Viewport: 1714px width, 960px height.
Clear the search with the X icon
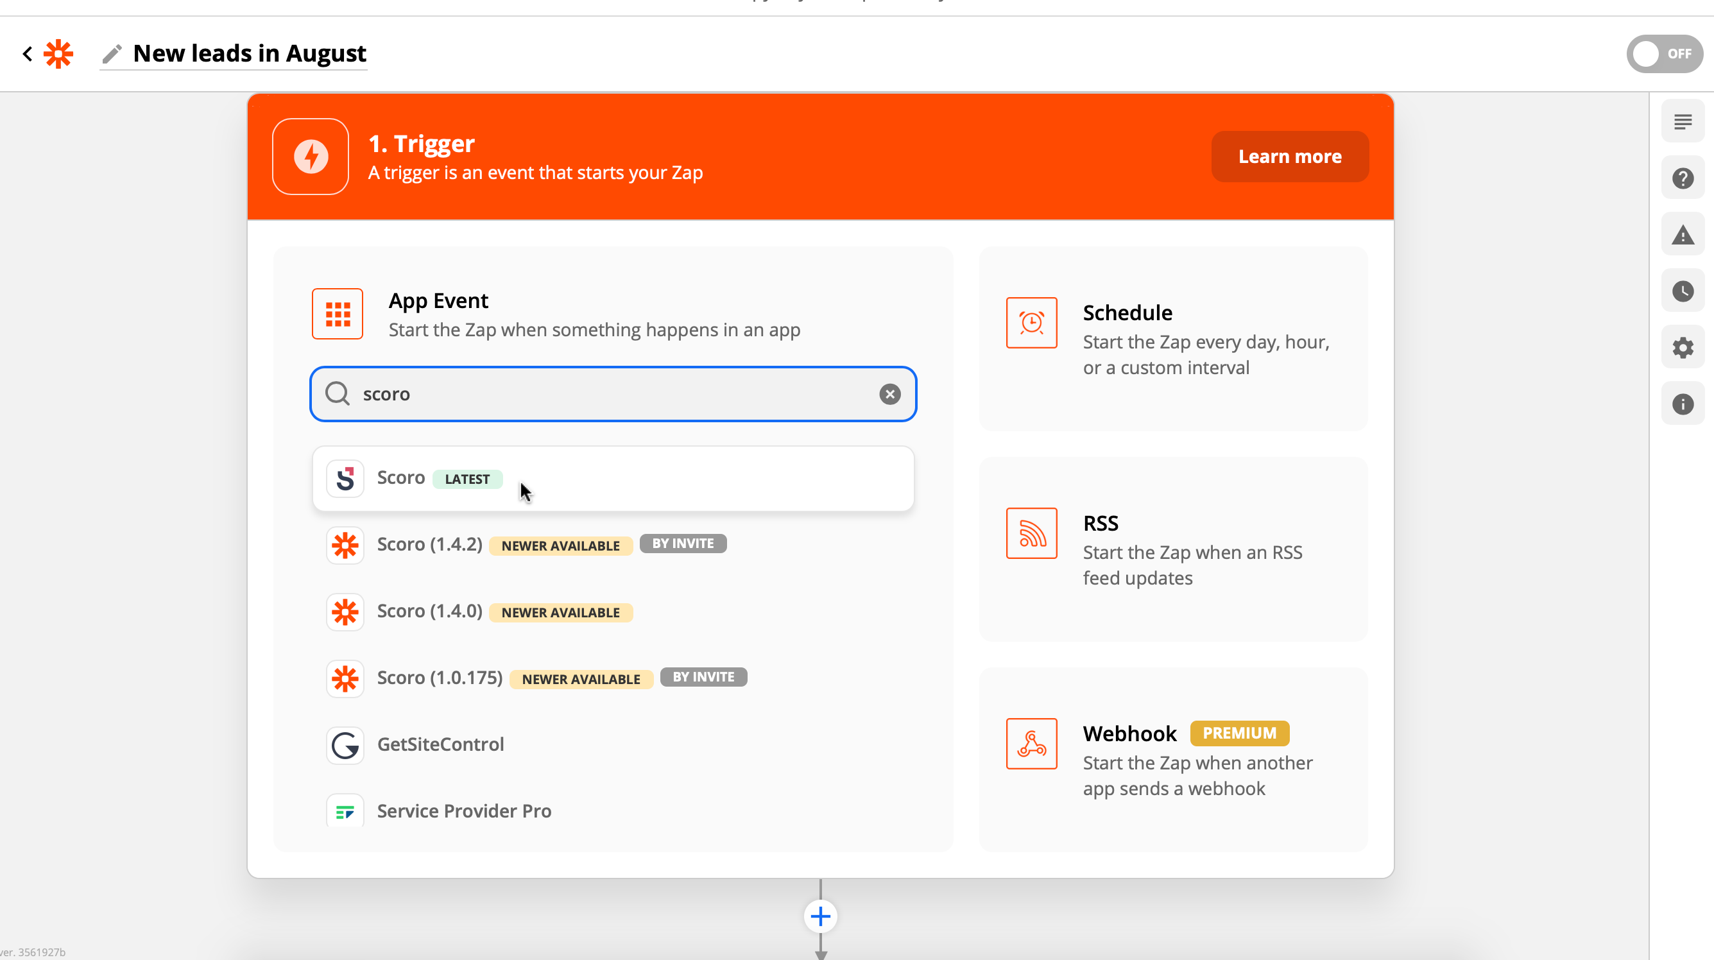coord(889,394)
